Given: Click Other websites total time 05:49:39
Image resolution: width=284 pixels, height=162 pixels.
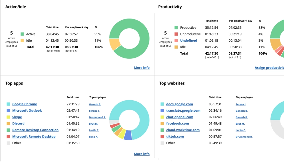Looking at the screenshot, I should (x=215, y=143).
